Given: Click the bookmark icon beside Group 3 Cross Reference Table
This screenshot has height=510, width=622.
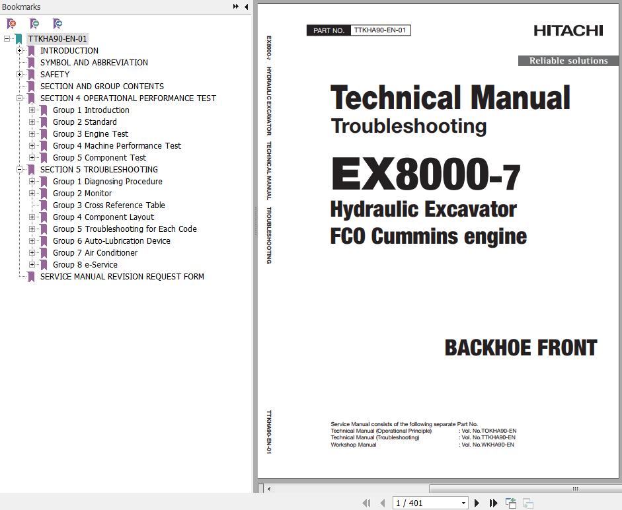Looking at the screenshot, I should (x=44, y=205).
